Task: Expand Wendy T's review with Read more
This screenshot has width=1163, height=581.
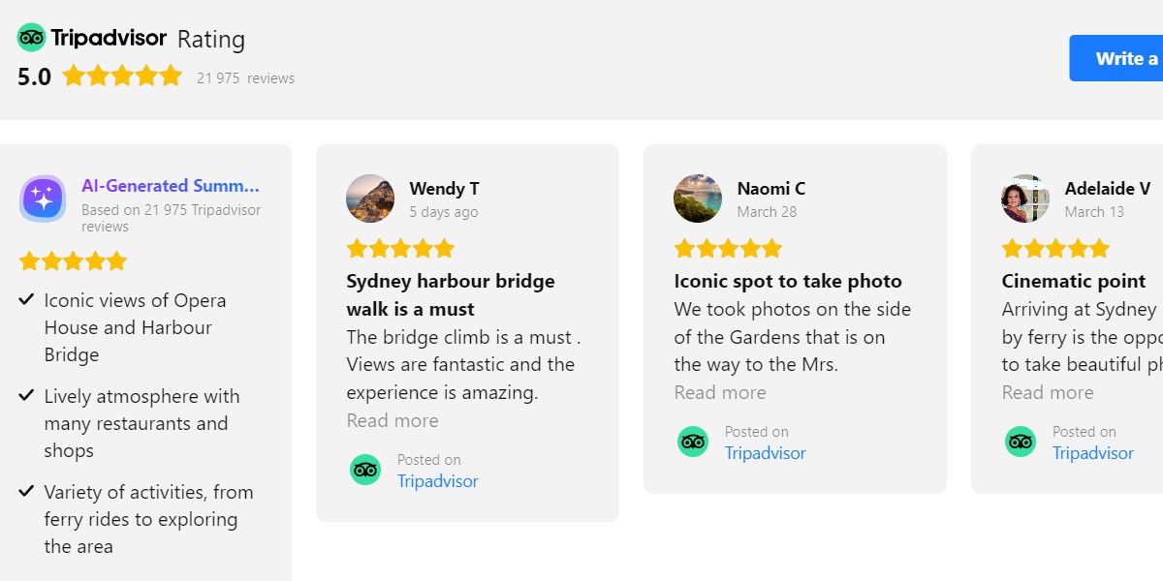Action: click(x=393, y=420)
